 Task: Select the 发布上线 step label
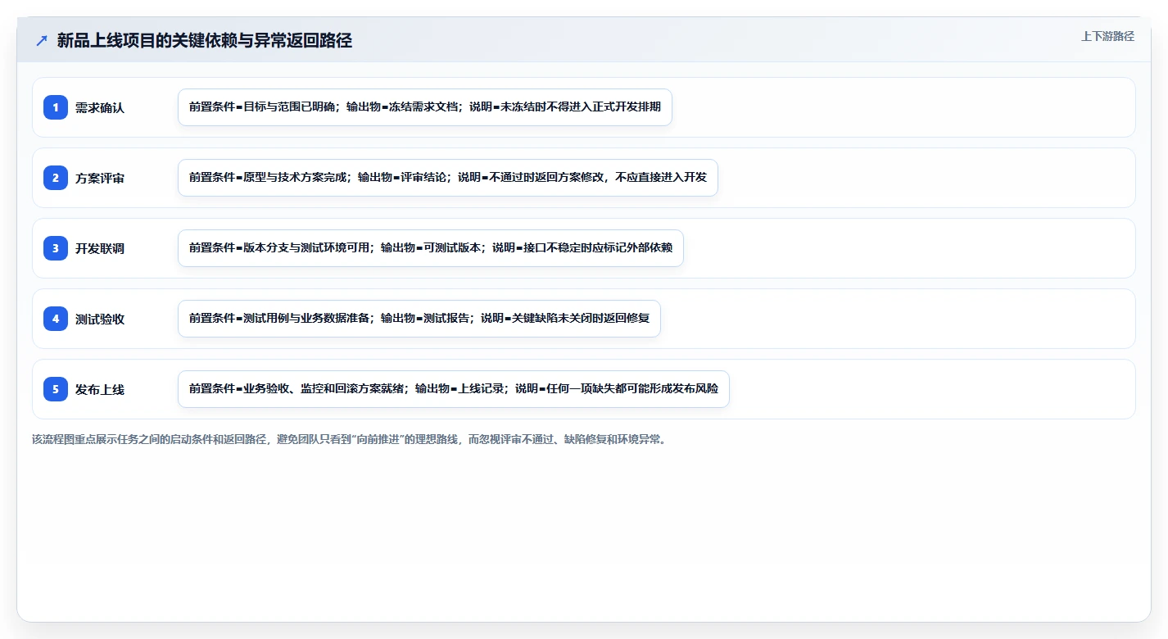100,389
